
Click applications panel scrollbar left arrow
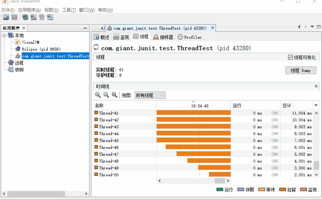[x=4, y=194]
